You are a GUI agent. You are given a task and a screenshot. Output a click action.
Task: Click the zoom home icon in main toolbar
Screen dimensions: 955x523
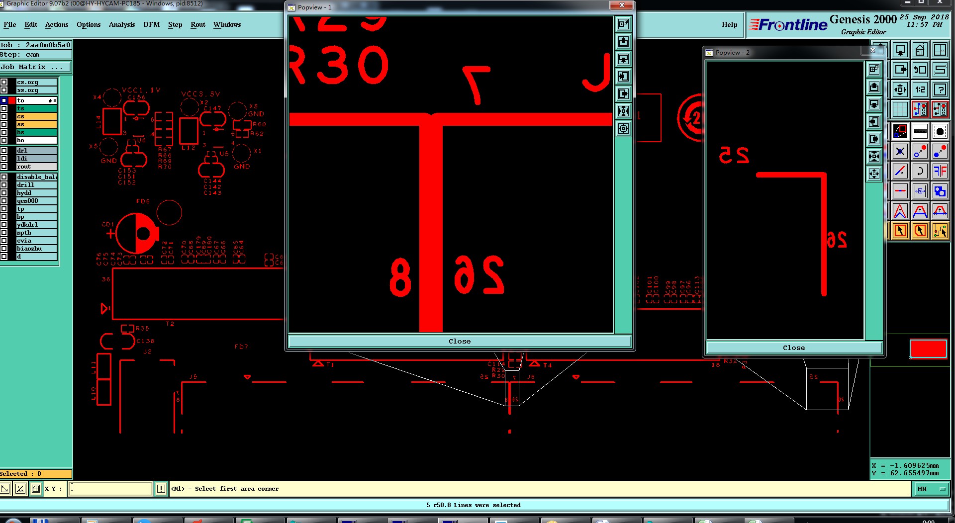coord(920,50)
